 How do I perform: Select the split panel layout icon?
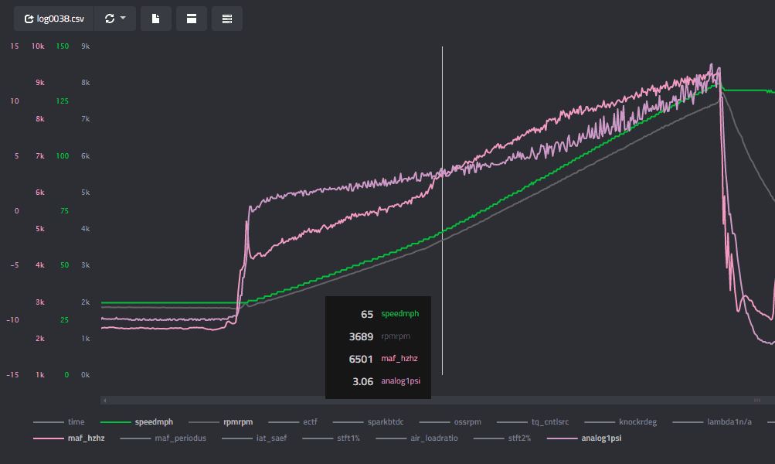click(192, 19)
